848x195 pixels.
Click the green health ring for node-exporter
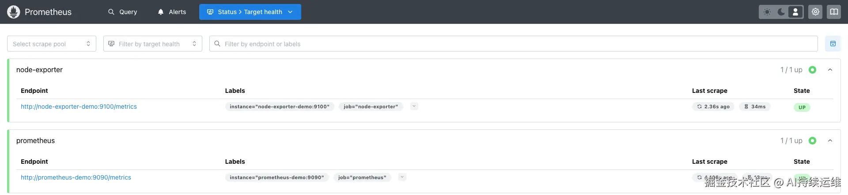click(x=812, y=70)
